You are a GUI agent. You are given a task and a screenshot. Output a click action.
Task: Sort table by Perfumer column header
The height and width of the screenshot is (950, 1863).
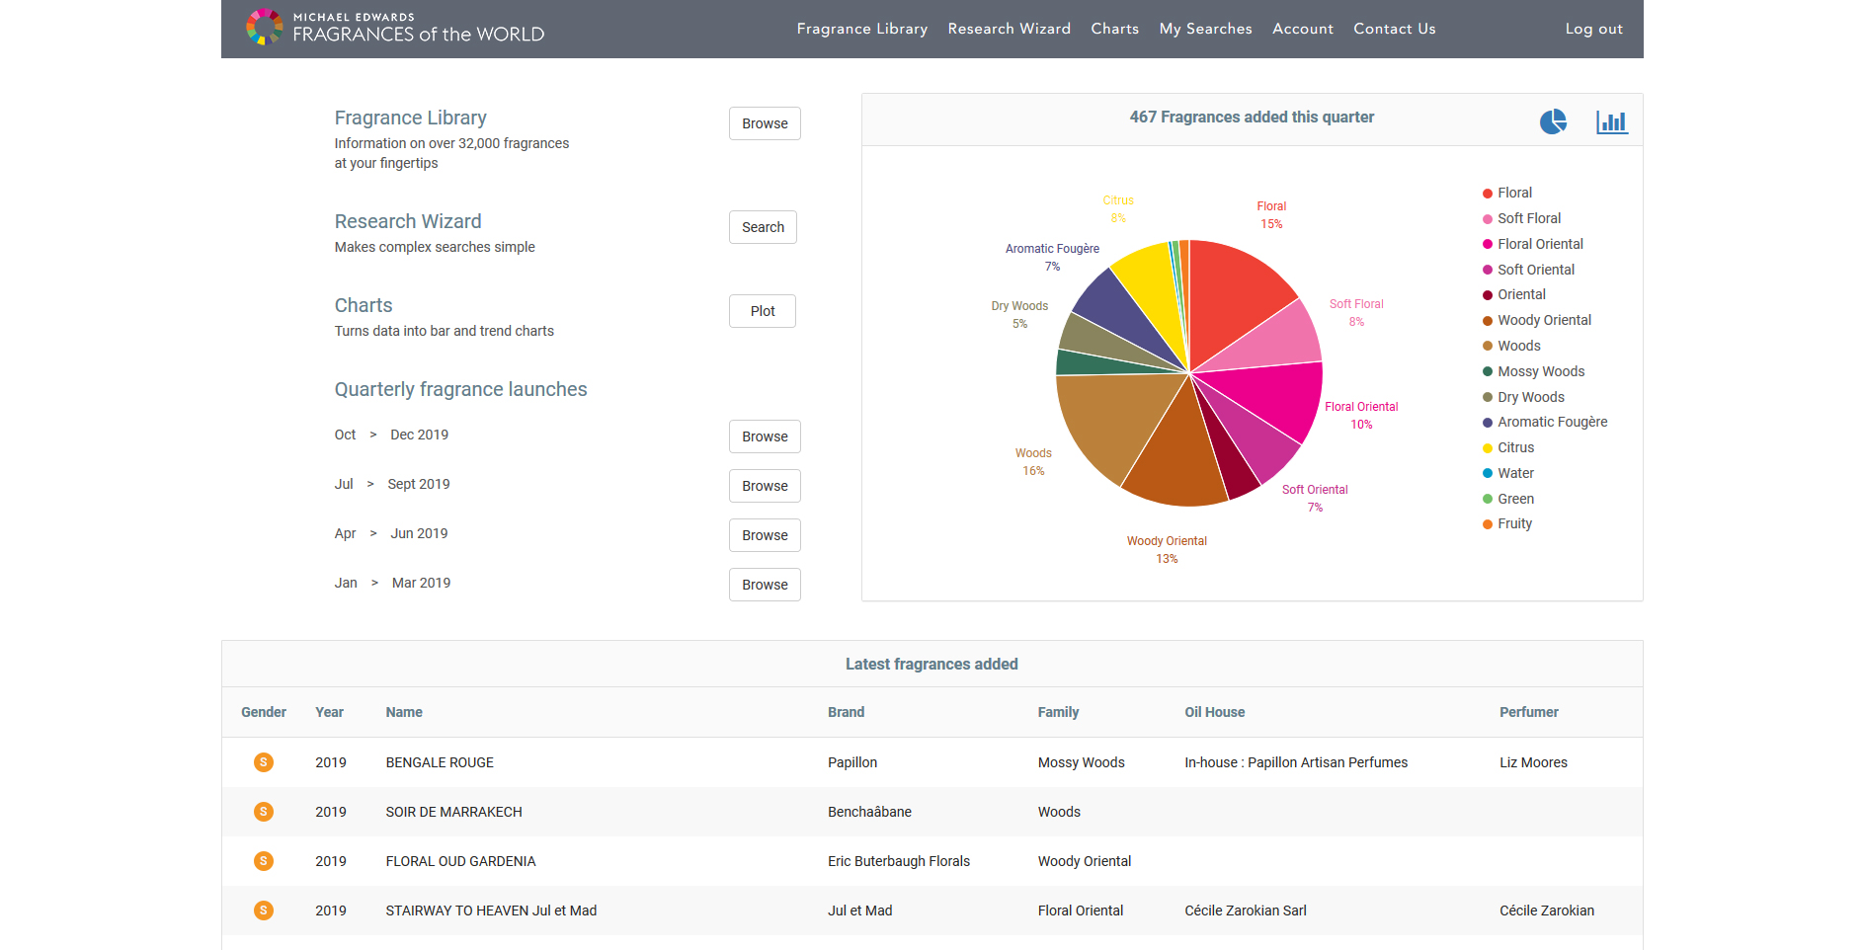pyautogui.click(x=1528, y=712)
